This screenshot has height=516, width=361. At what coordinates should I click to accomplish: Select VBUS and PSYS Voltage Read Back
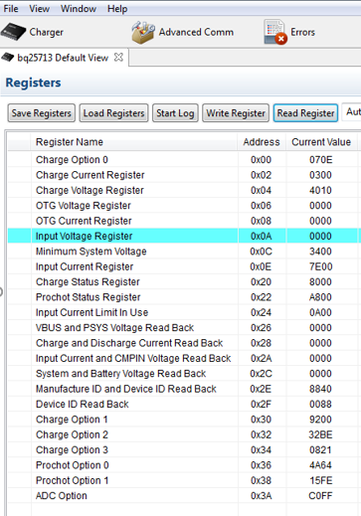pos(183,327)
